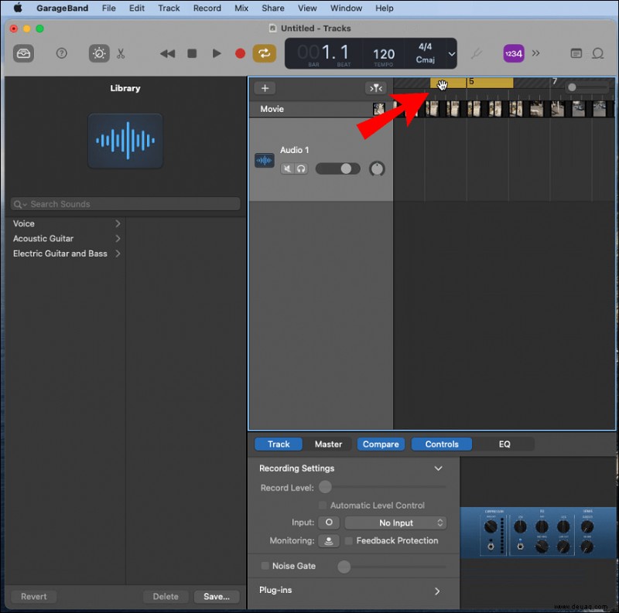Open the Library panel button

tap(23, 53)
